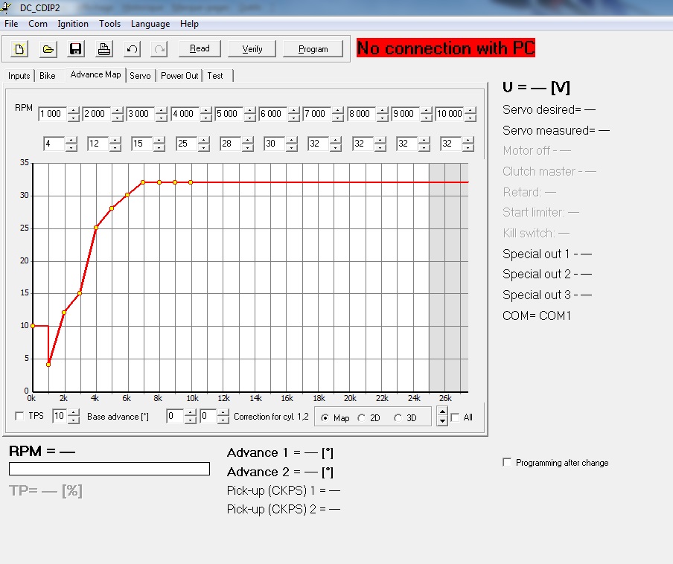Open the Ignition menu
Screen dimensions: 673x564
point(73,24)
